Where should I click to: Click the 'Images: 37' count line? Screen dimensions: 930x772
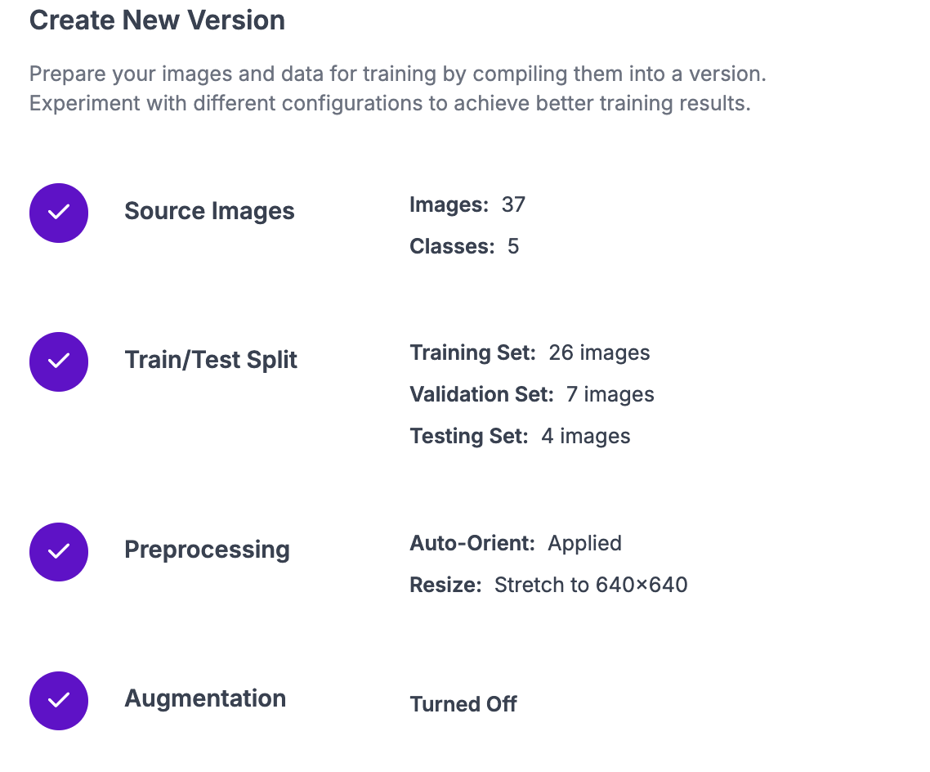pyautogui.click(x=467, y=204)
